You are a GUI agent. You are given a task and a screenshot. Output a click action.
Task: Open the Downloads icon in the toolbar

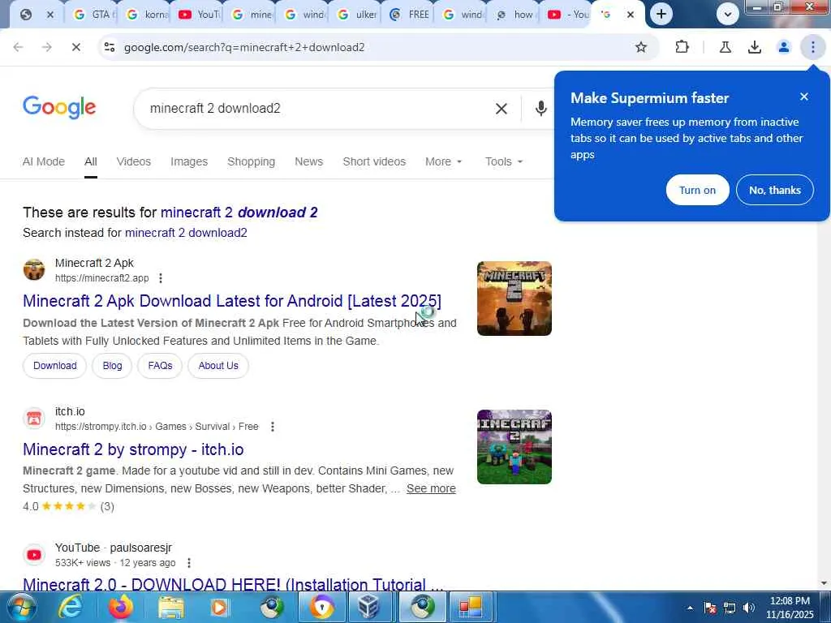pyautogui.click(x=754, y=47)
